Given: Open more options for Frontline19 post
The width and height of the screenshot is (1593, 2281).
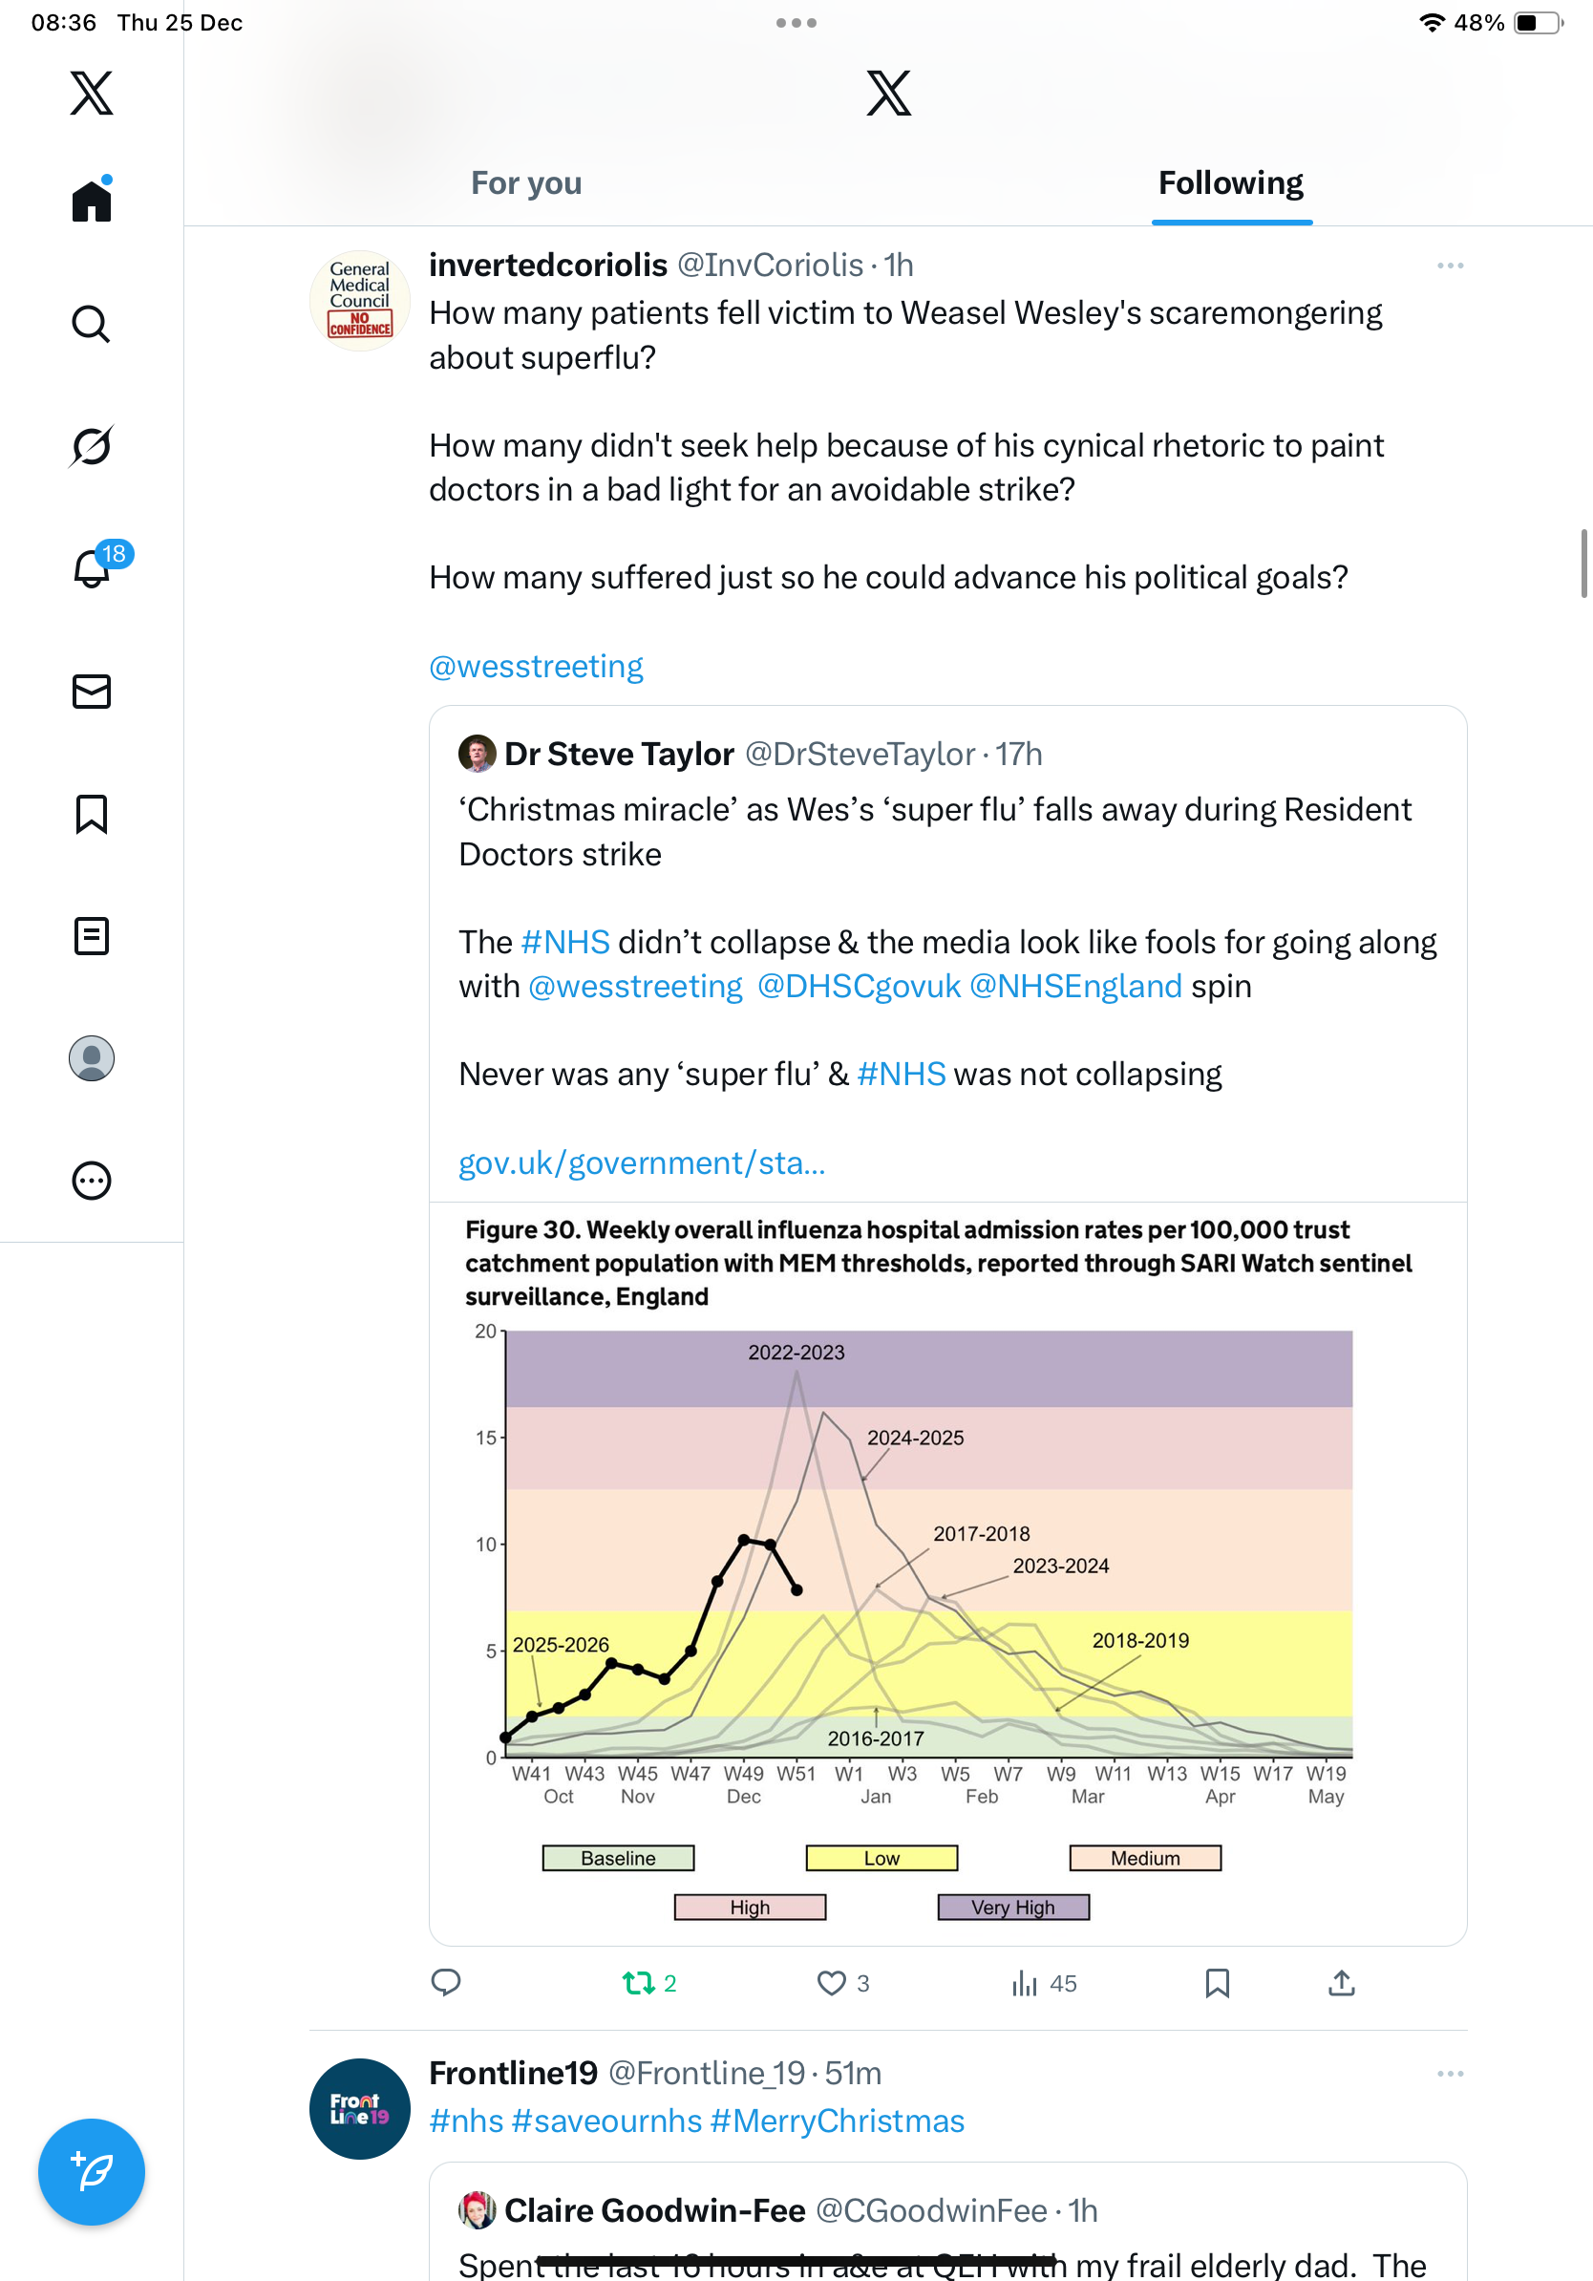Looking at the screenshot, I should pyautogui.click(x=1450, y=2075).
